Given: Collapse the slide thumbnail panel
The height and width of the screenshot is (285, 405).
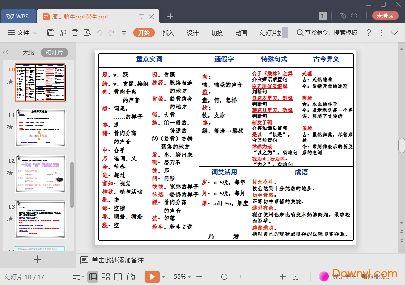Looking at the screenshot, I should click(6, 52).
